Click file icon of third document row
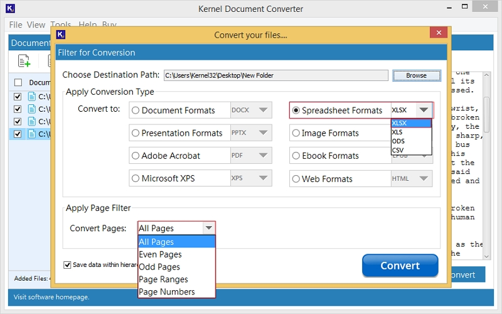The height and width of the screenshot is (314, 502). coord(32,121)
